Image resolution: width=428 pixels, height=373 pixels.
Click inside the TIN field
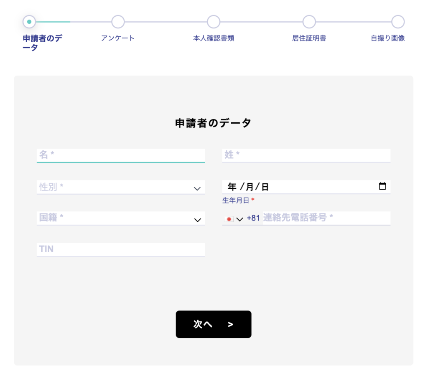pos(121,249)
